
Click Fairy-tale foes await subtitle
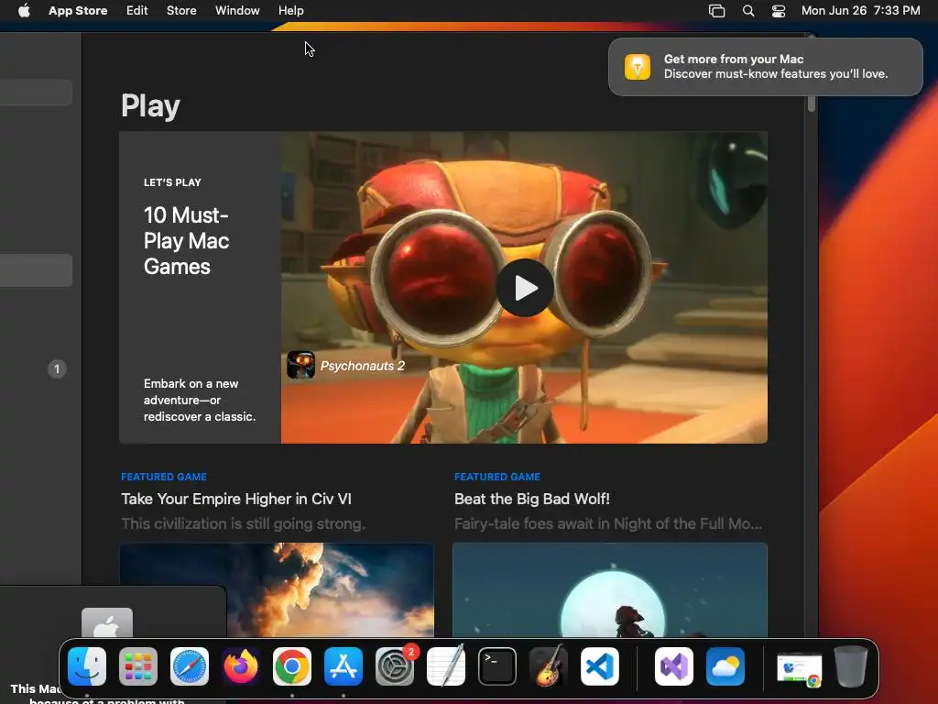click(x=608, y=523)
